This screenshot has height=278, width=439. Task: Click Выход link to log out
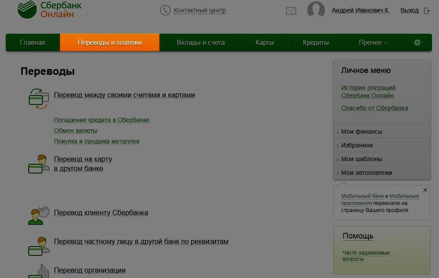tap(409, 10)
